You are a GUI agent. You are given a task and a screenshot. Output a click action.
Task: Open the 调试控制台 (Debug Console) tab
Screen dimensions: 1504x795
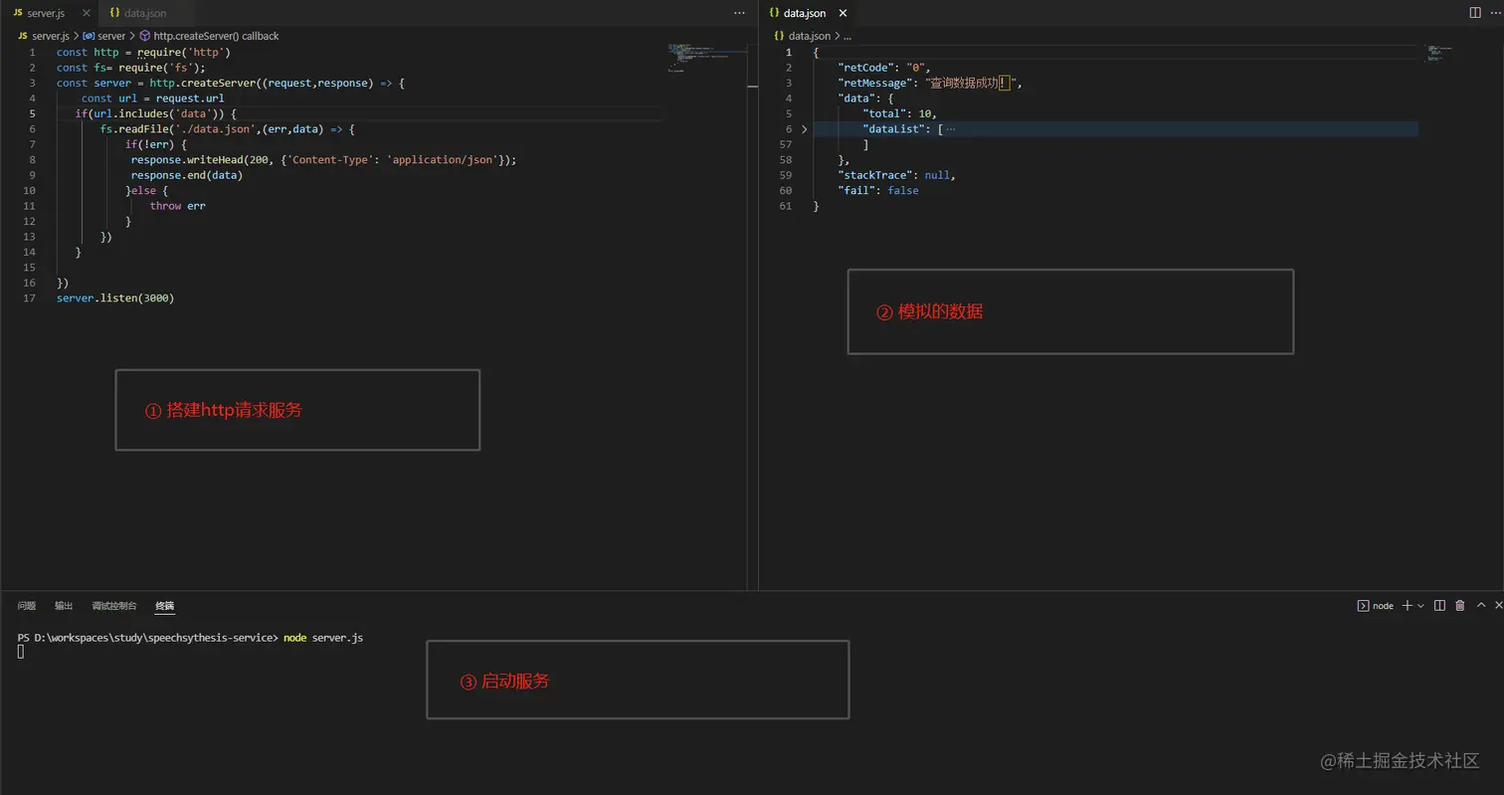click(114, 606)
